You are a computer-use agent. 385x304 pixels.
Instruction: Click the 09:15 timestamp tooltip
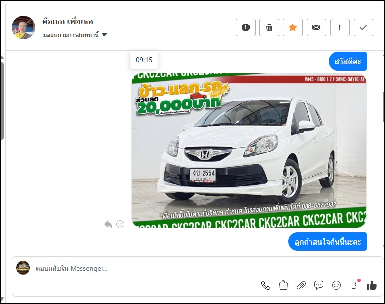144,60
